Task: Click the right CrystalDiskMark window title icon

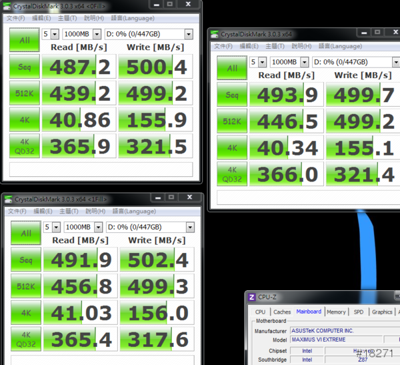Action: (x=215, y=34)
